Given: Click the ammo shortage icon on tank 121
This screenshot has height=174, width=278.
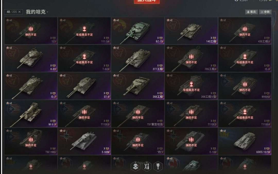Looking at the screenshot, I should click(31, 29).
